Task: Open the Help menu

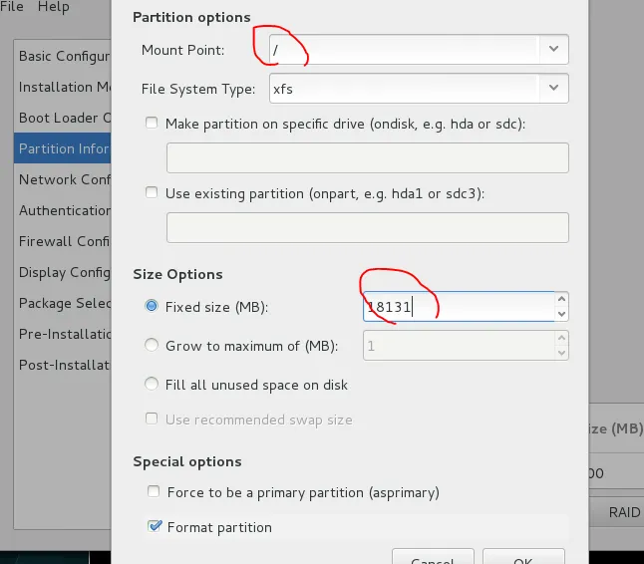Action: (x=54, y=7)
